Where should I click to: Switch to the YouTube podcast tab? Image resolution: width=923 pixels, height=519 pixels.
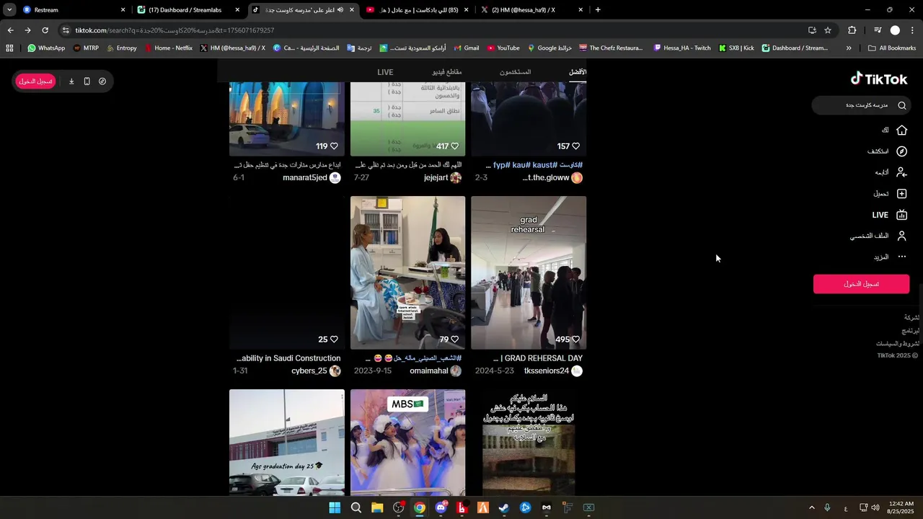(x=418, y=10)
